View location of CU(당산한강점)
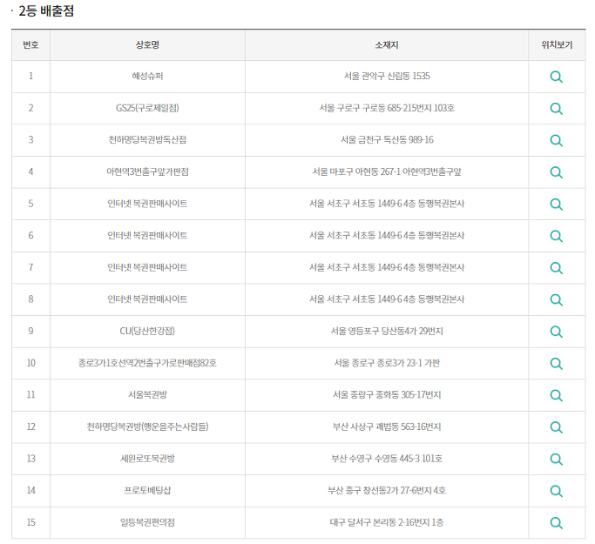Screen dimensions: 595x544 pyautogui.click(x=556, y=332)
